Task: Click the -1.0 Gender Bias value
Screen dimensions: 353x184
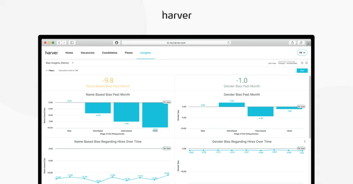Action: [242, 80]
